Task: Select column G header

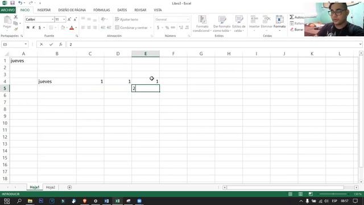Action: click(x=201, y=54)
